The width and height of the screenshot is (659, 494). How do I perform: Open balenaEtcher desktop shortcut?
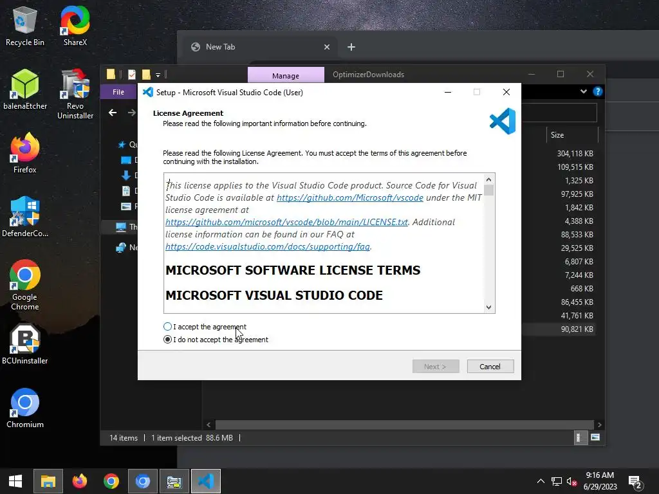click(x=25, y=90)
